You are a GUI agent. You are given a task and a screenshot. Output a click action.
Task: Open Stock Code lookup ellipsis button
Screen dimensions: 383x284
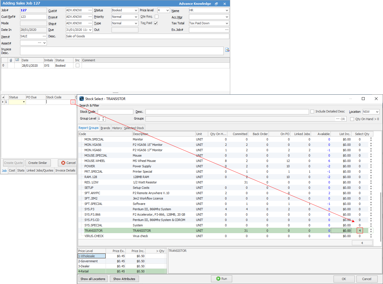pyautogui.click(x=73, y=102)
